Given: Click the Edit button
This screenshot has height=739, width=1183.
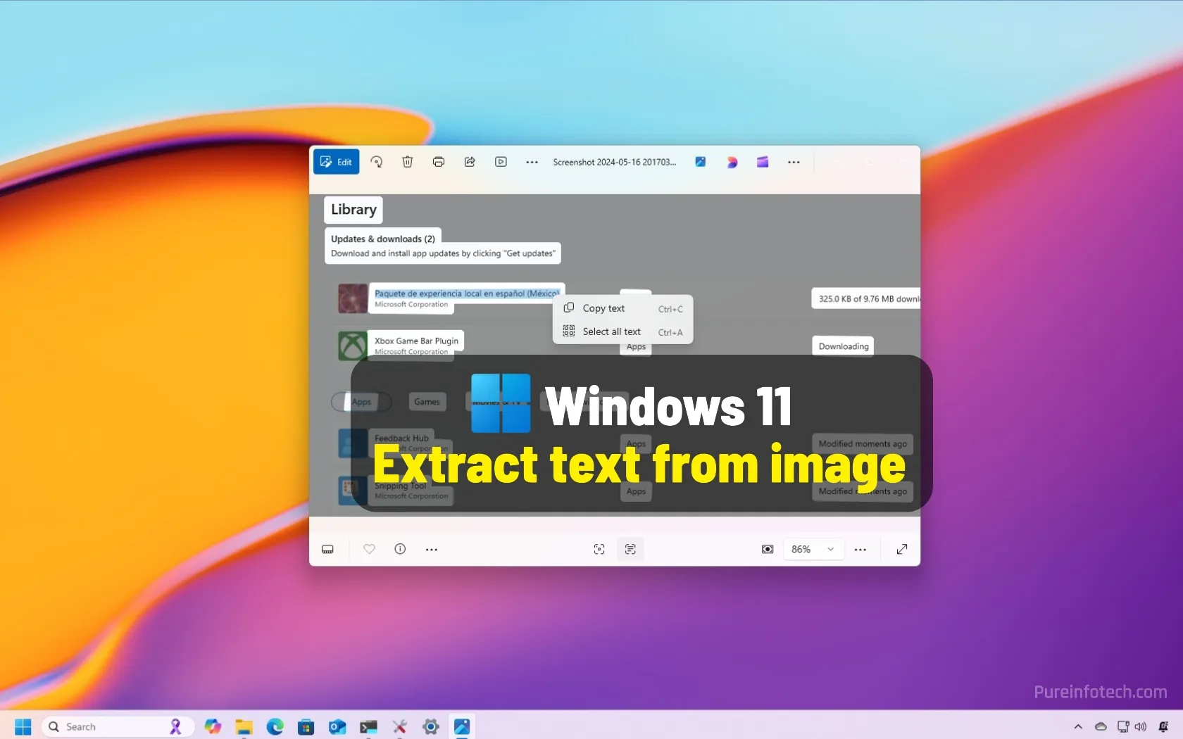Looking at the screenshot, I should tap(336, 162).
